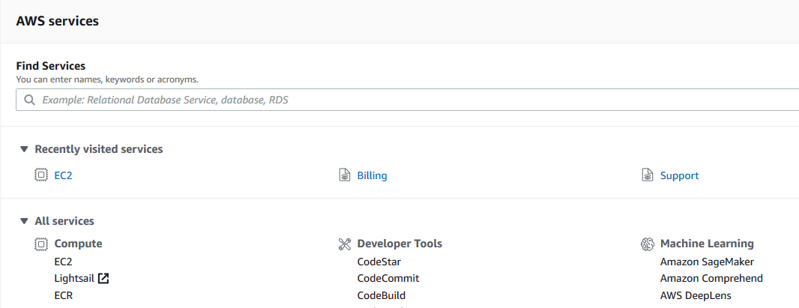Click the Machine Learning category heading
The width and height of the screenshot is (799, 308).
(x=707, y=244)
